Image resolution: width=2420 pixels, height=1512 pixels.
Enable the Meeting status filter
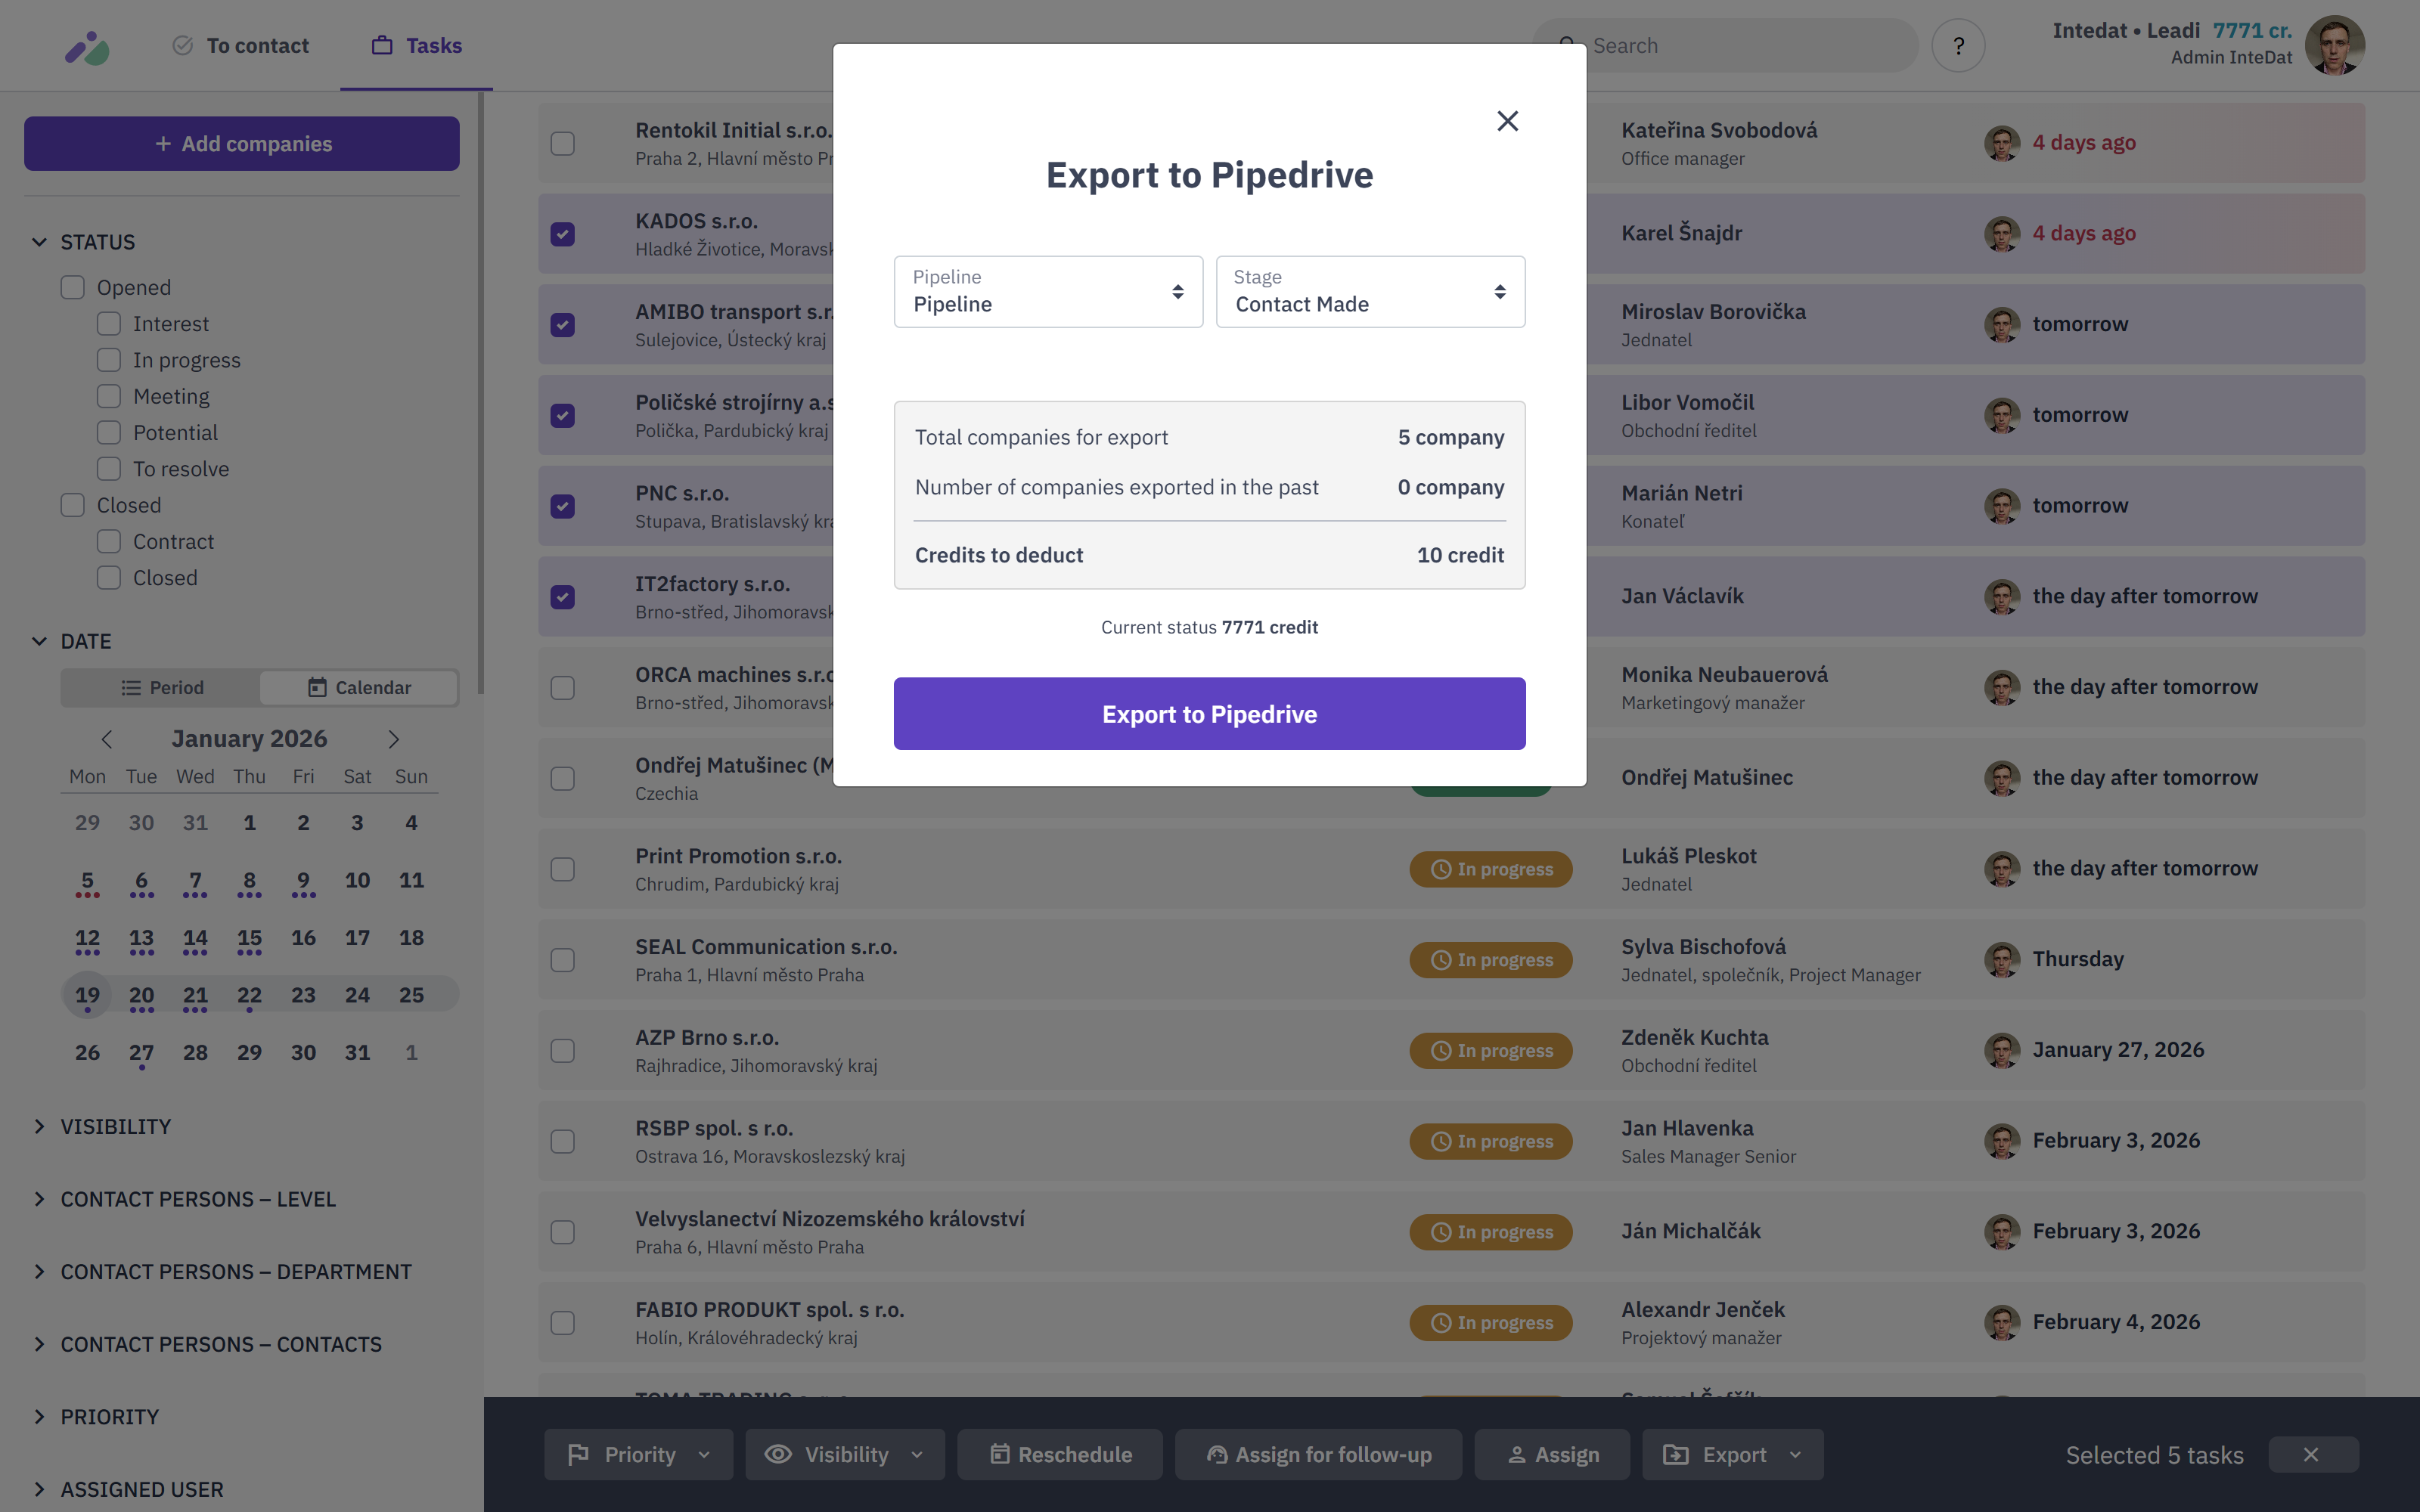pyautogui.click(x=109, y=397)
